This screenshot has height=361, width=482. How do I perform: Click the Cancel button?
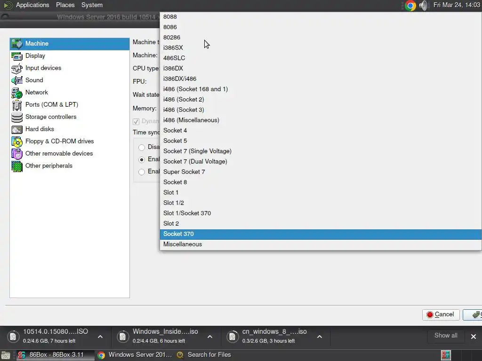click(x=441, y=314)
